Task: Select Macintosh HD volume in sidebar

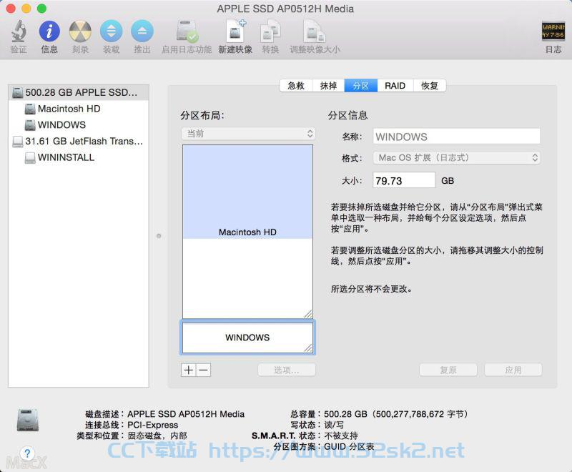Action: (x=79, y=109)
